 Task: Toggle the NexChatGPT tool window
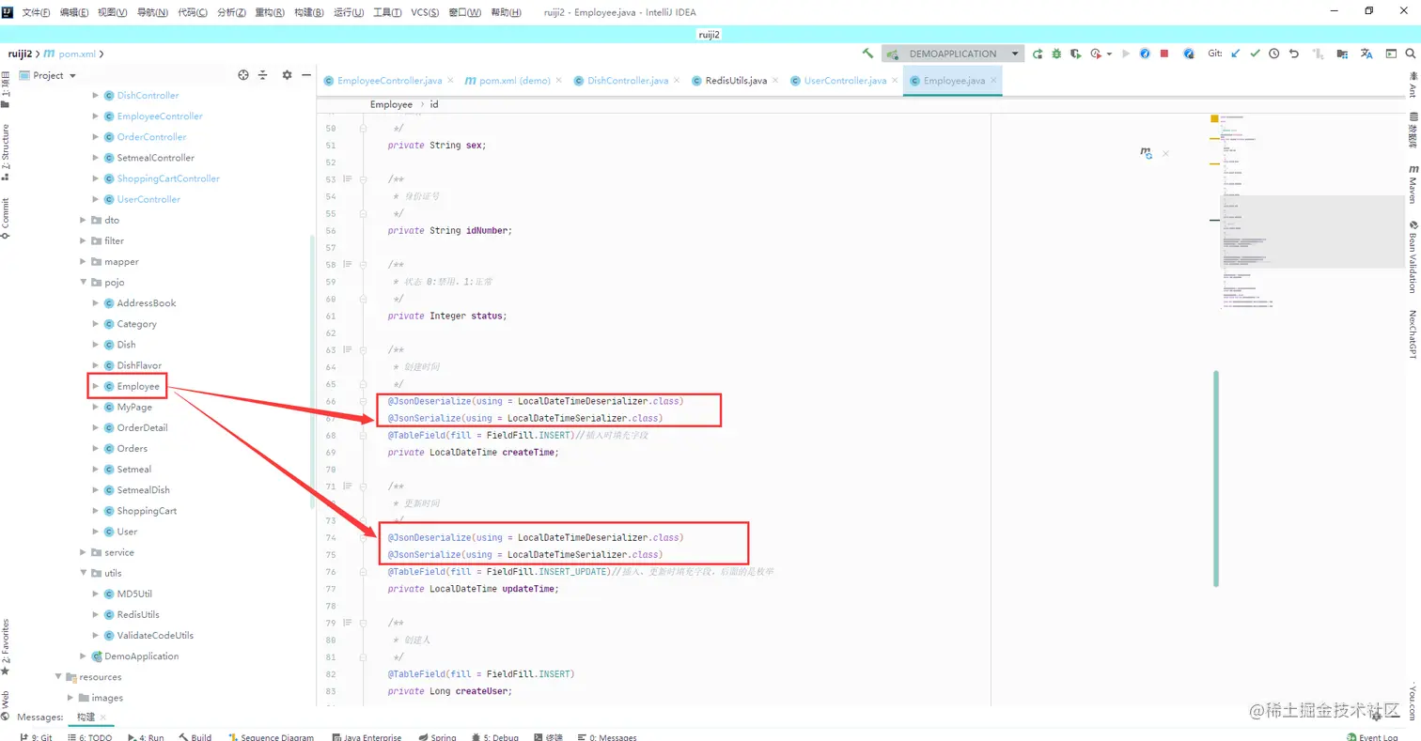point(1413,334)
